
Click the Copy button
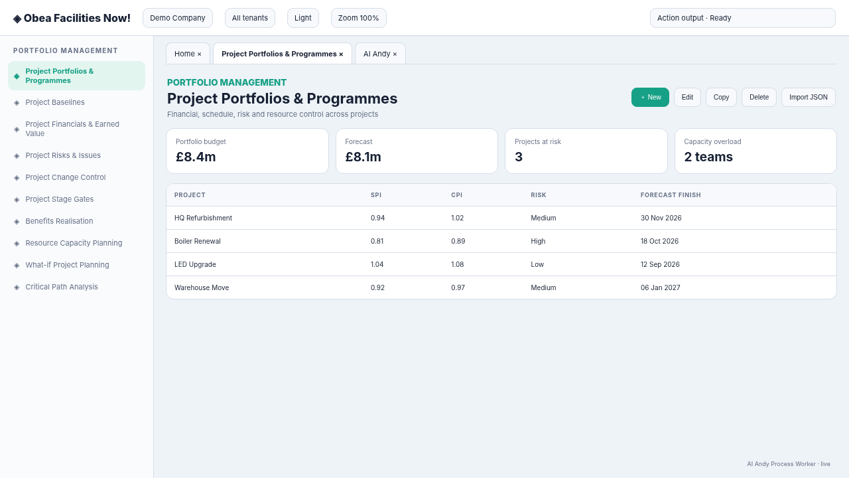(721, 97)
